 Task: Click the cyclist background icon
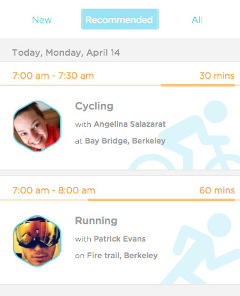coord(184,136)
